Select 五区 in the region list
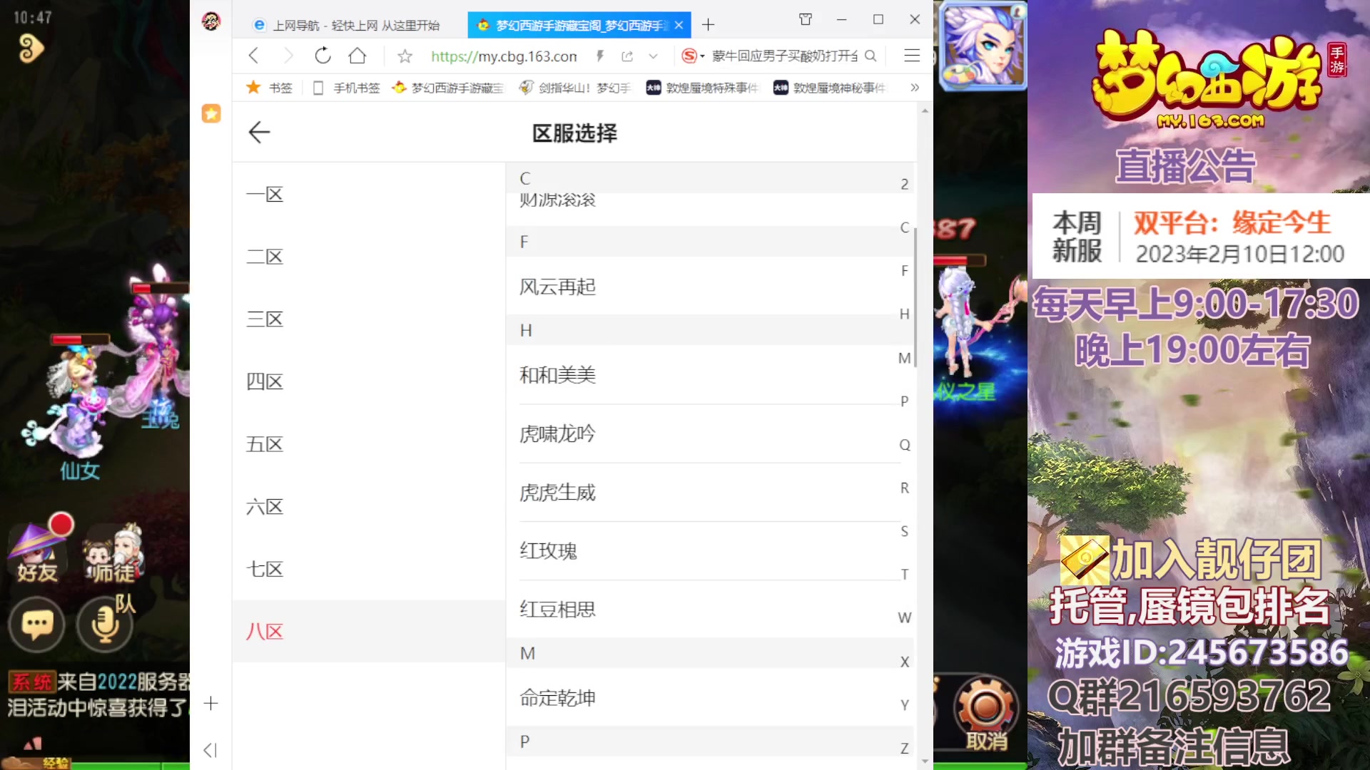Screen dimensions: 1370x770 point(369,444)
